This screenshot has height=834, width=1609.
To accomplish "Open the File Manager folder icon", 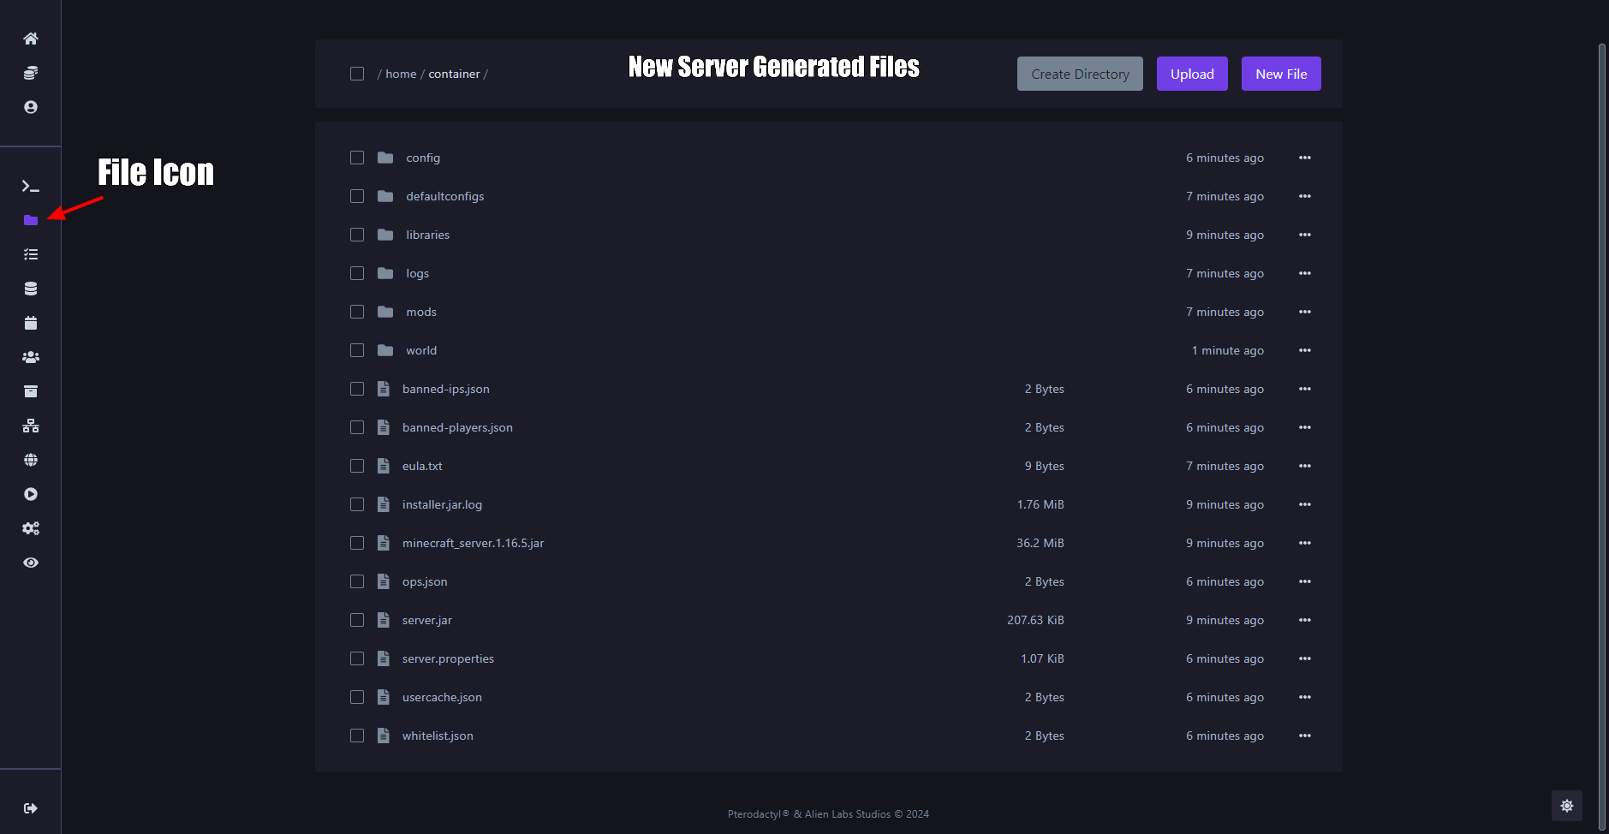I will [x=31, y=220].
